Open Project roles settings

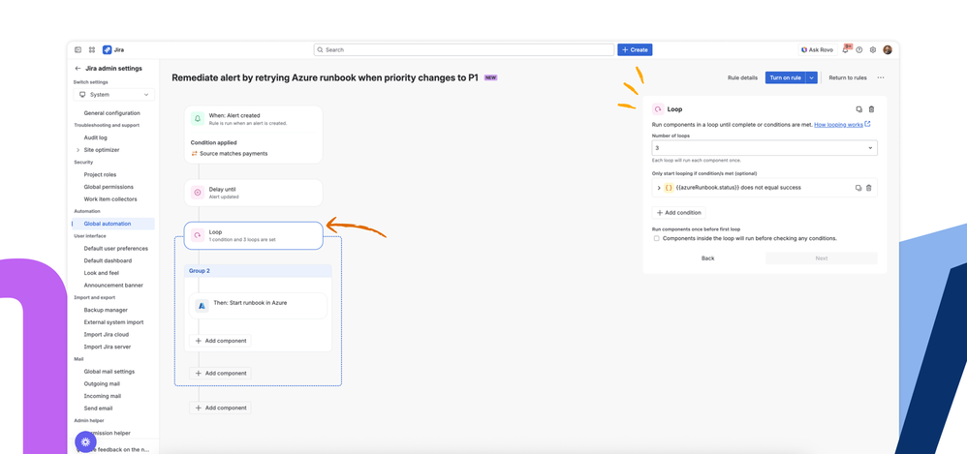100,174
